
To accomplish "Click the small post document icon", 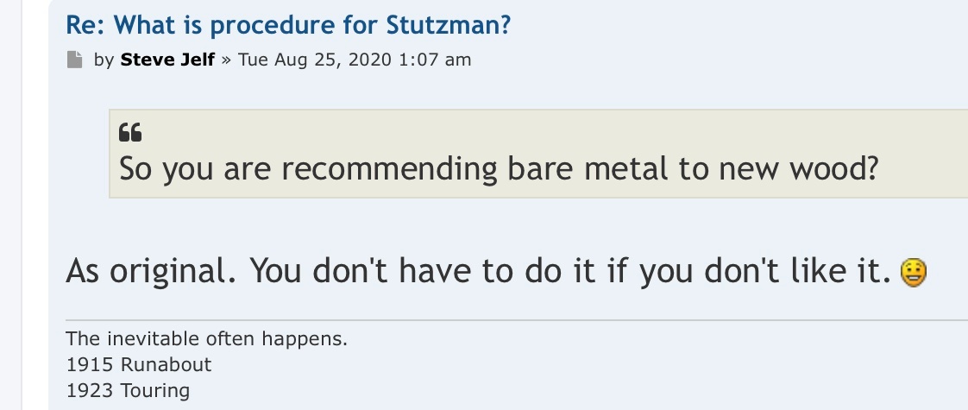I will 74,60.
